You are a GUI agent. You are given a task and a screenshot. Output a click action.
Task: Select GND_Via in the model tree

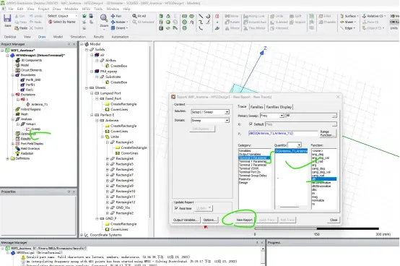pyautogui.click(x=123, y=207)
